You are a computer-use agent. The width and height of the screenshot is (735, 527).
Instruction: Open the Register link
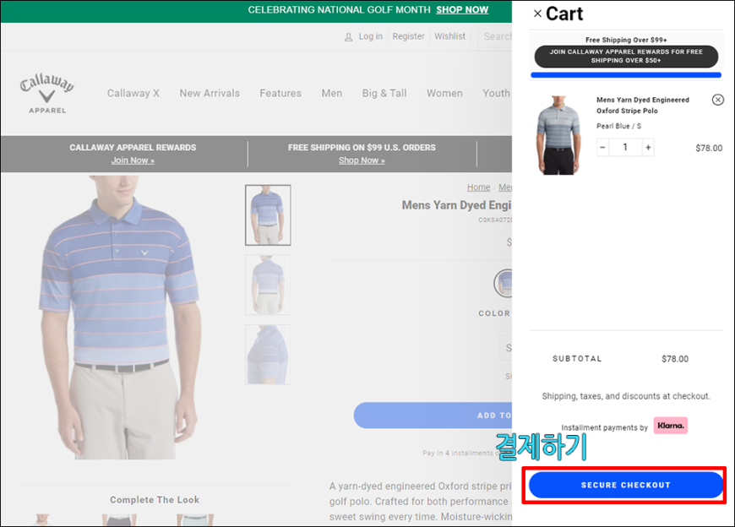408,36
